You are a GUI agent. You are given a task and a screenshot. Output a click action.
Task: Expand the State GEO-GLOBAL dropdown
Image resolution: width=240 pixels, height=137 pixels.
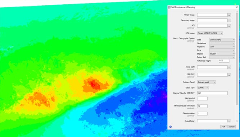(222, 40)
